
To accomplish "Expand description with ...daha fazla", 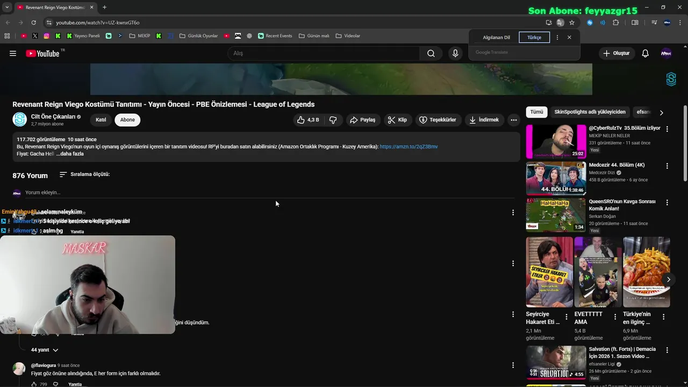I will coord(70,154).
